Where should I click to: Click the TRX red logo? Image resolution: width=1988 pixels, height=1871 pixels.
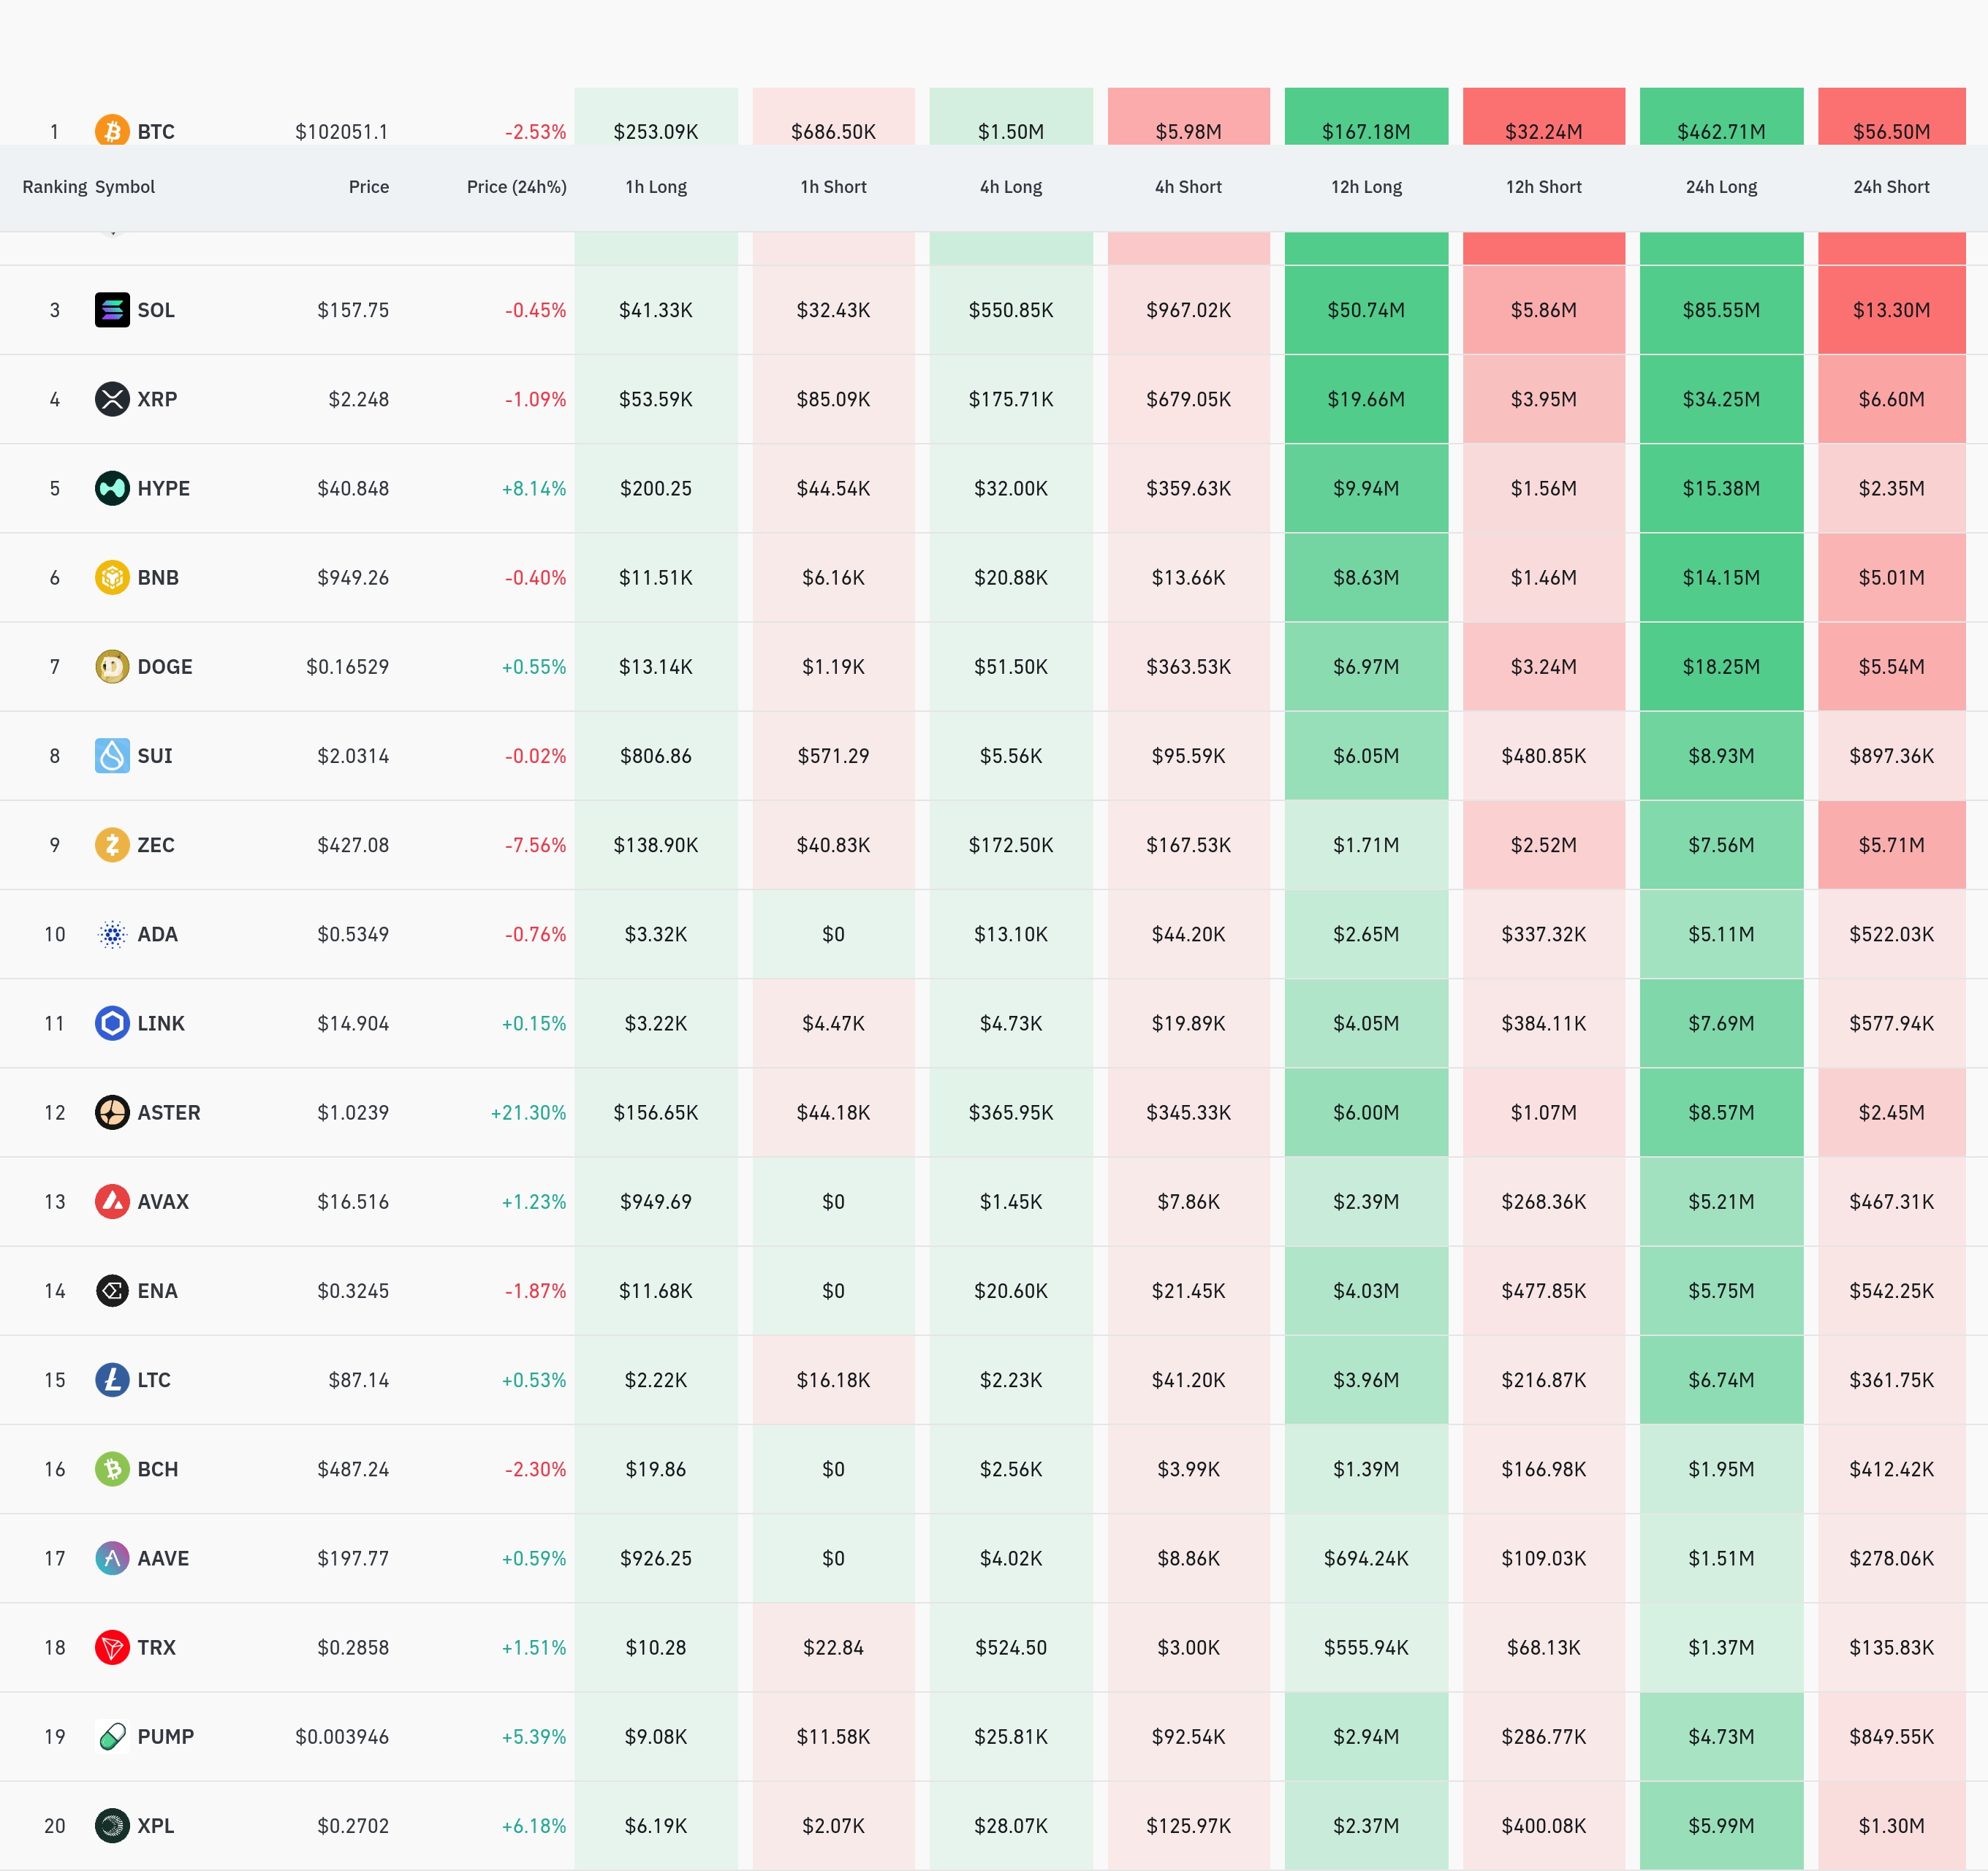click(x=112, y=1647)
